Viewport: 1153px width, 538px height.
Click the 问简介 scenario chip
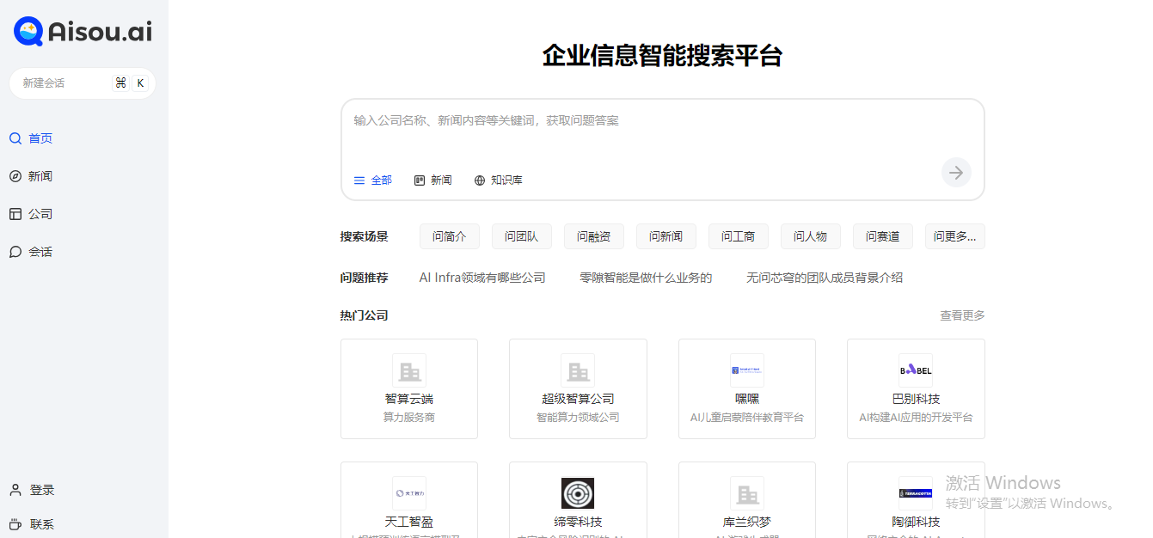pos(450,236)
